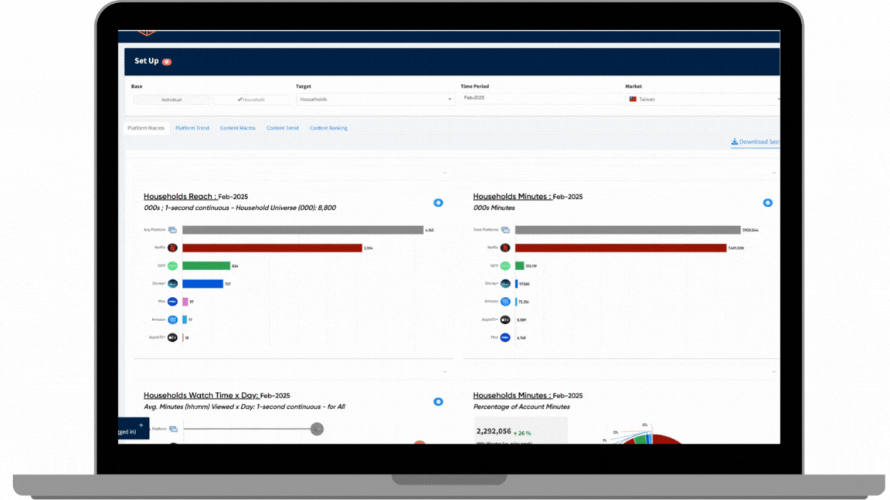This screenshot has height=500, width=890.
Task: Click the red icon next to Set Up
Action: (x=167, y=62)
